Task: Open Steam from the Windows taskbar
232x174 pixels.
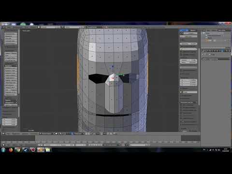Action: [26, 150]
